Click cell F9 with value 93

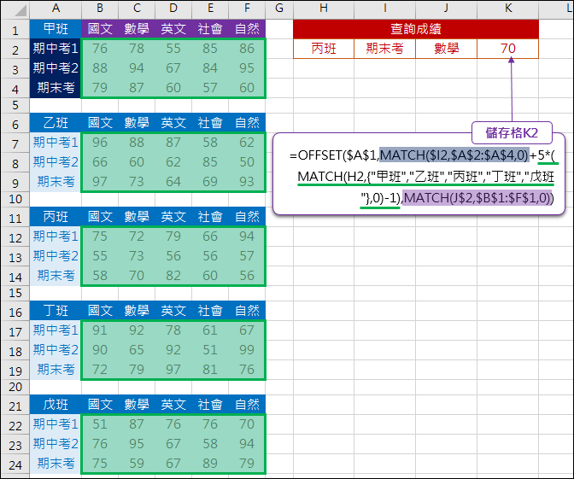(247, 182)
